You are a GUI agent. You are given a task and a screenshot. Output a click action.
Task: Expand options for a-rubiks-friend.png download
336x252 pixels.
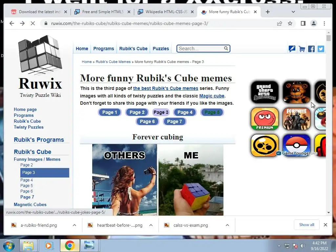tap(74, 225)
